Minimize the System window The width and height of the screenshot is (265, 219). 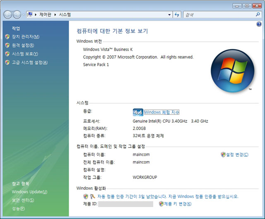(x=237, y=6)
